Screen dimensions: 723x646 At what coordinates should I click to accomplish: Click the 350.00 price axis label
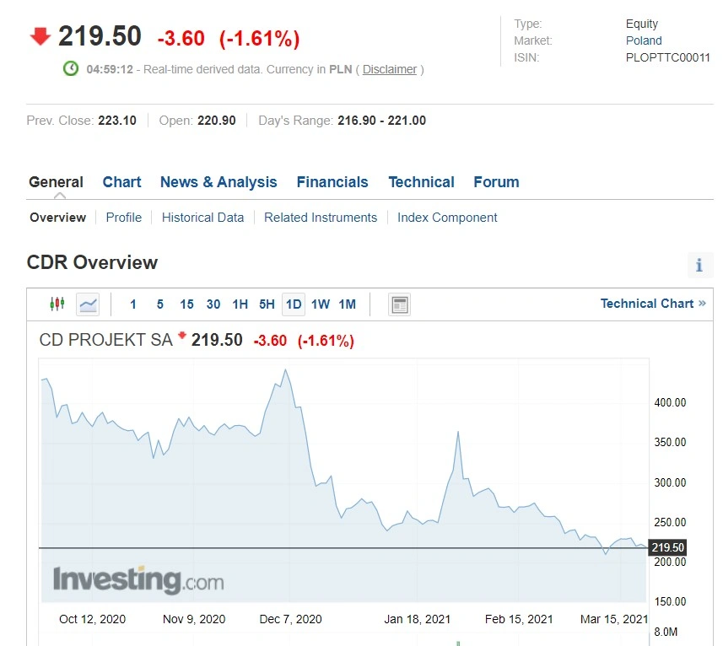670,442
